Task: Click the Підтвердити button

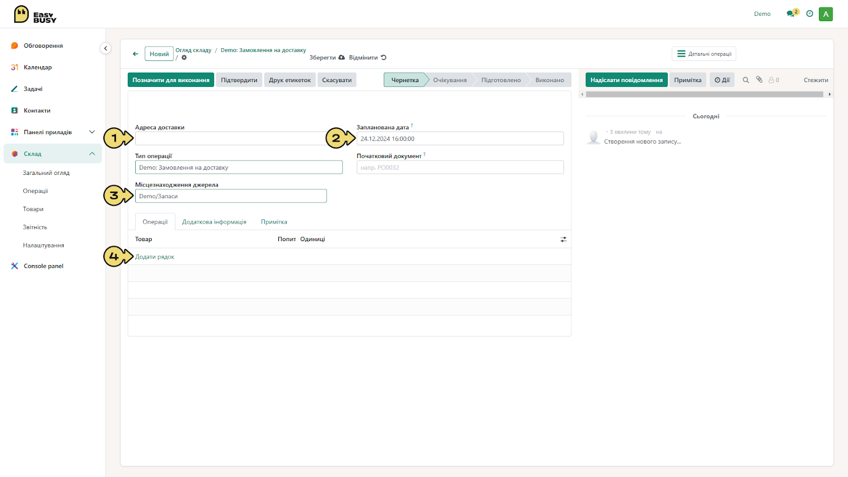Action: point(239,80)
